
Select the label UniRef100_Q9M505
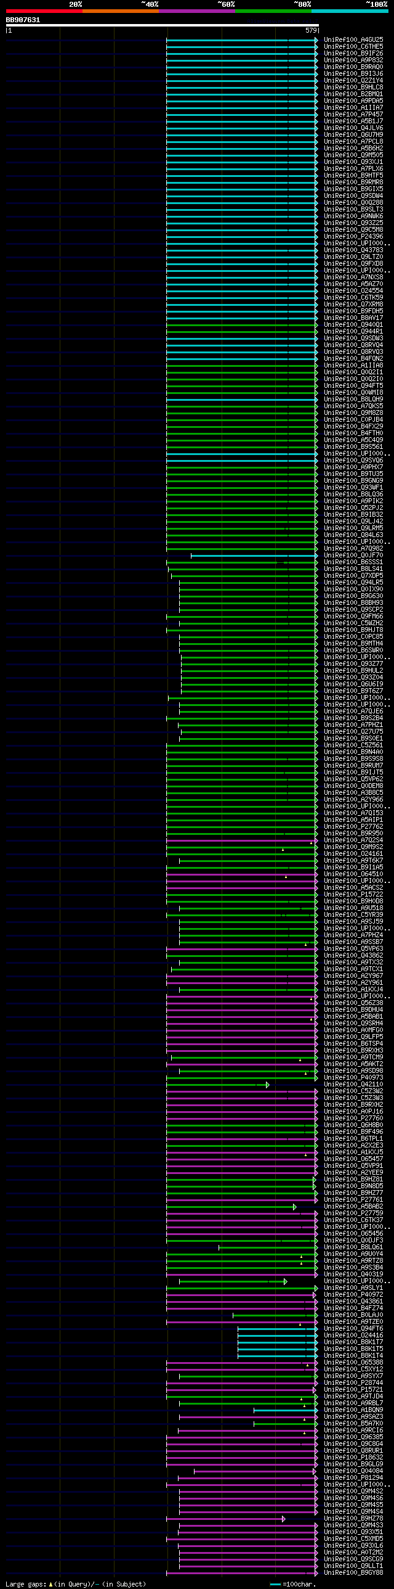point(353,155)
